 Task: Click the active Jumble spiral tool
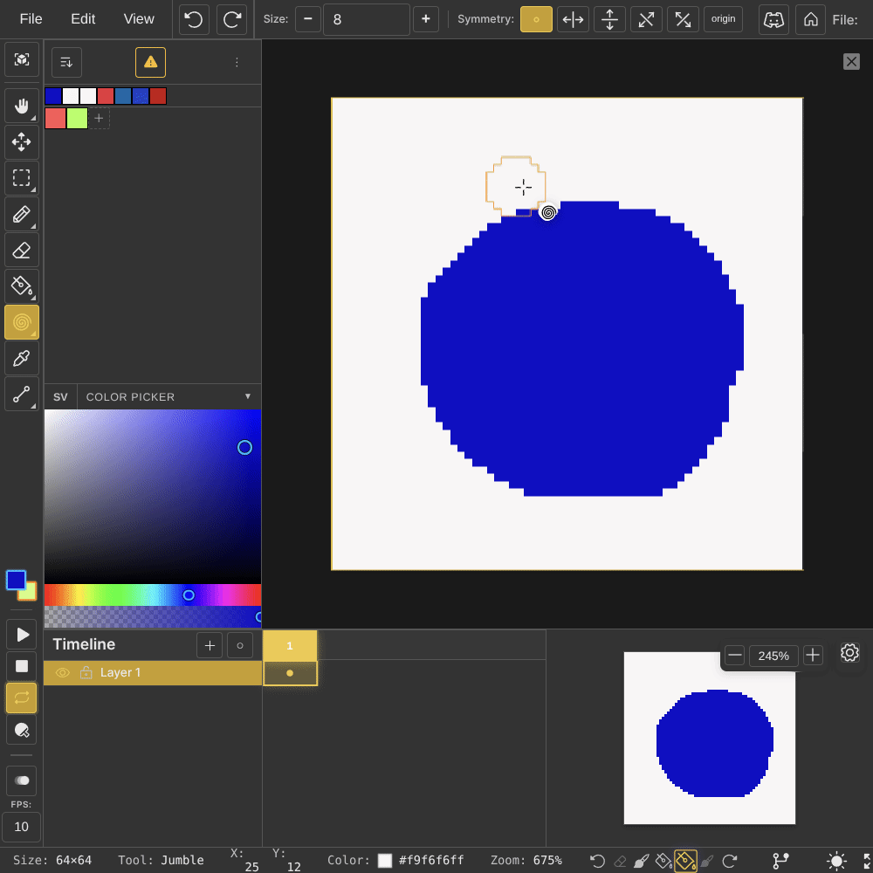coord(22,322)
